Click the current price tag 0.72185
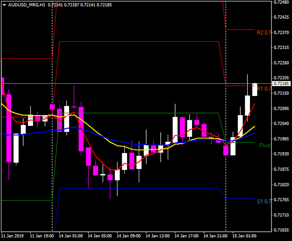The width and height of the screenshot is (292, 241). click(281, 84)
